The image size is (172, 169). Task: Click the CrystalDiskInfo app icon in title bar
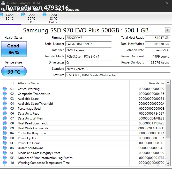3,3
